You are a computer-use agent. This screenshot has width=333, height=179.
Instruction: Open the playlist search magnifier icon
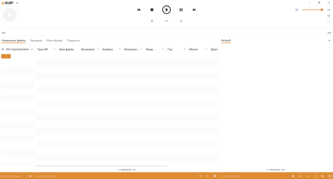click(323, 176)
